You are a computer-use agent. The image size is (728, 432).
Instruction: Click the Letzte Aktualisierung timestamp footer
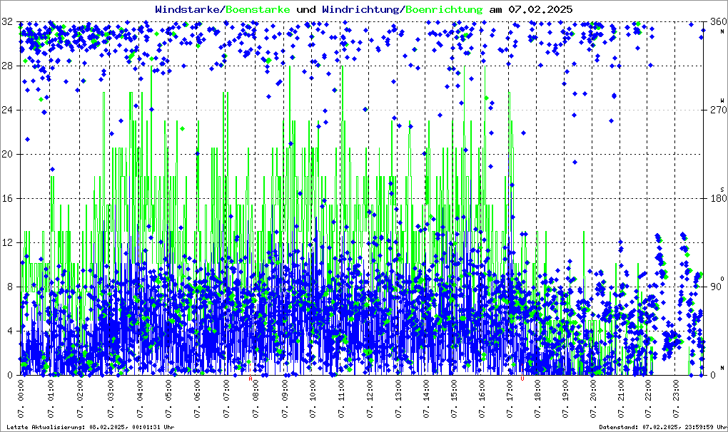[91, 427]
